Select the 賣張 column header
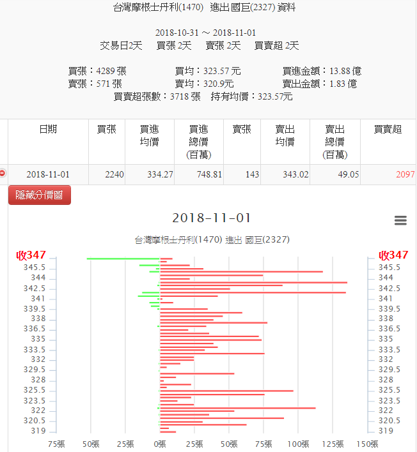 (x=242, y=130)
